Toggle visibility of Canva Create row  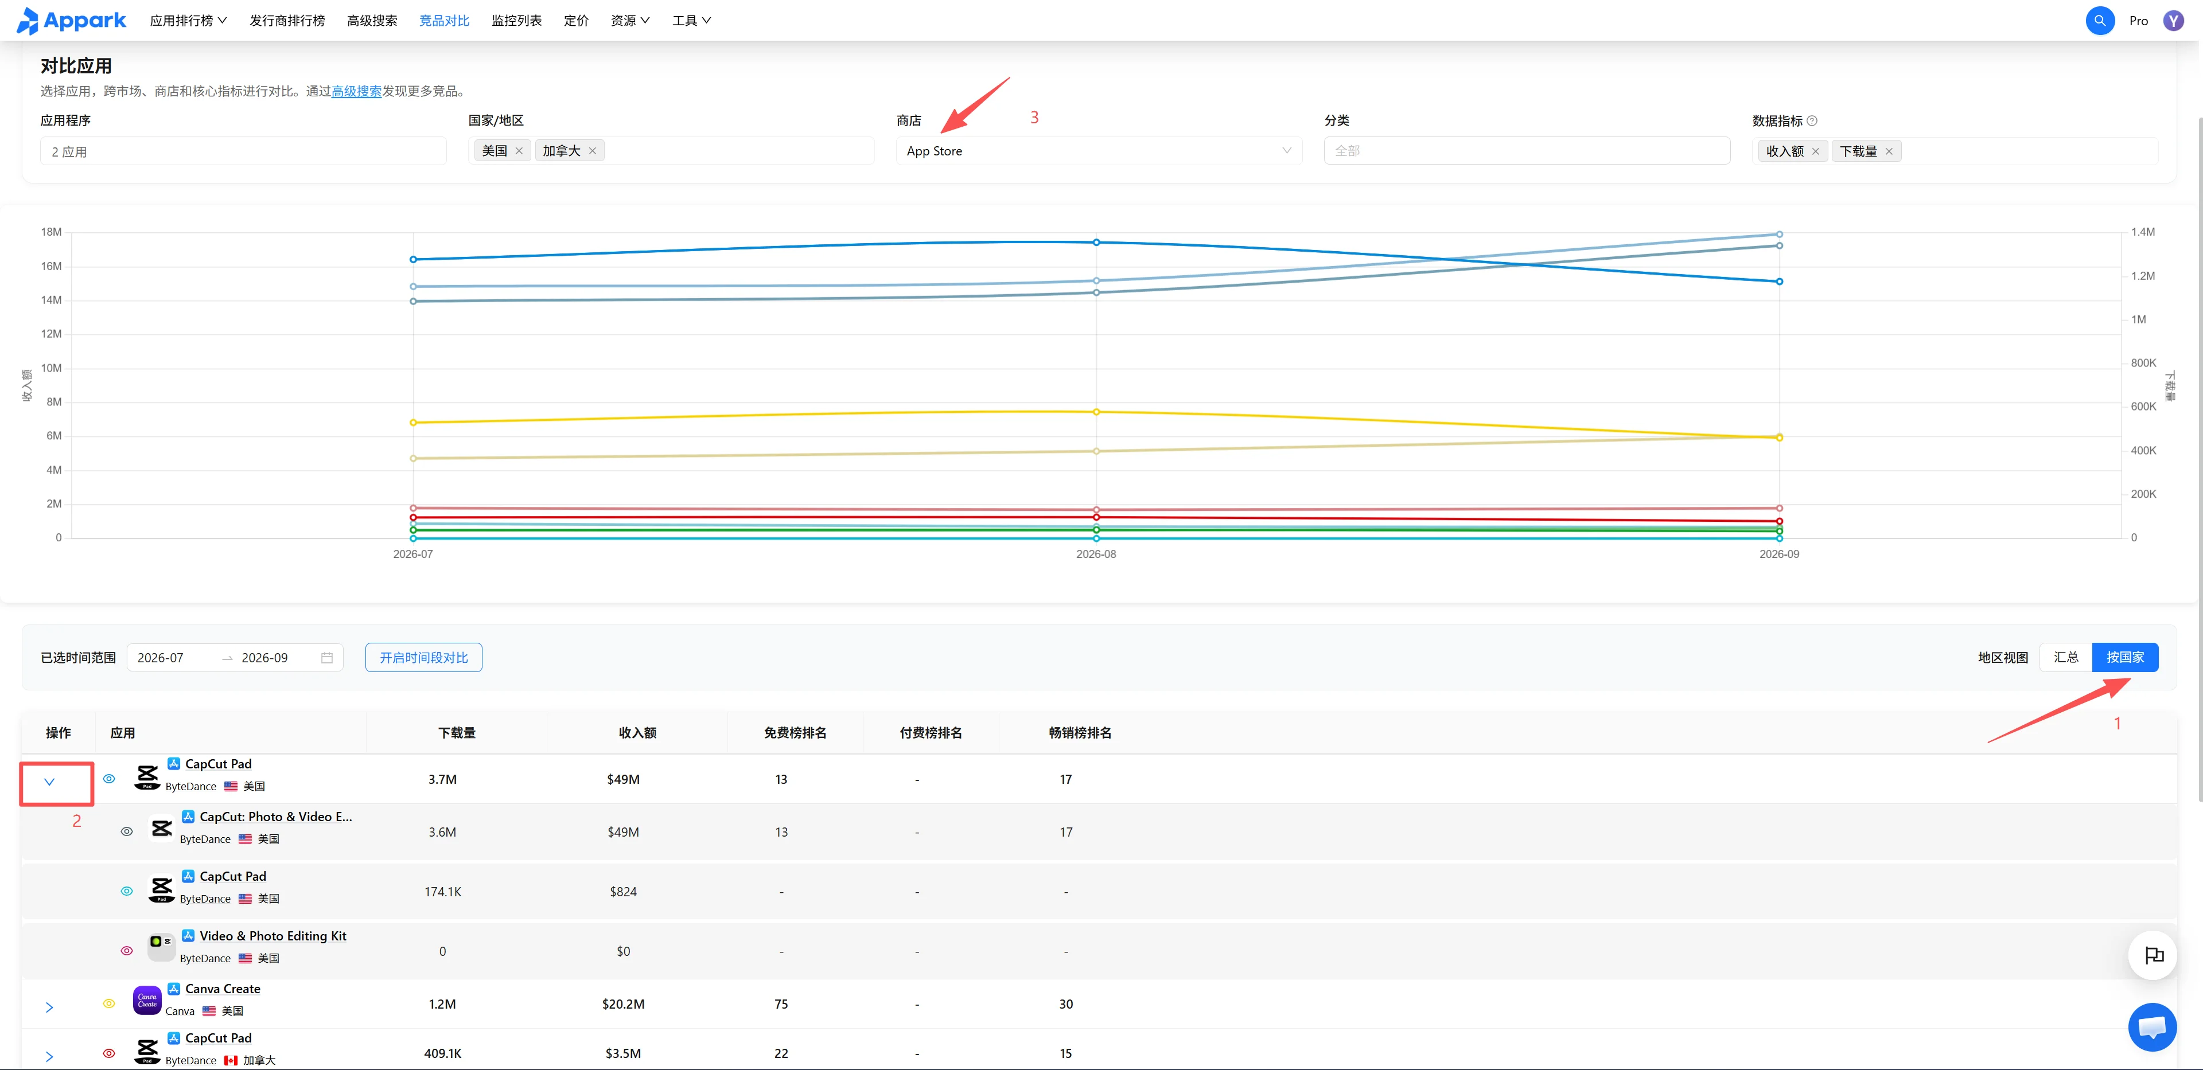pyautogui.click(x=108, y=1003)
